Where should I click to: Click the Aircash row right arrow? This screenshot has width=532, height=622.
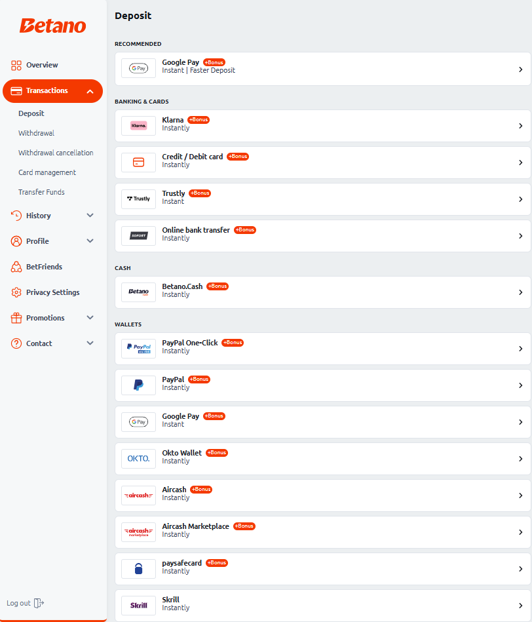tap(520, 496)
